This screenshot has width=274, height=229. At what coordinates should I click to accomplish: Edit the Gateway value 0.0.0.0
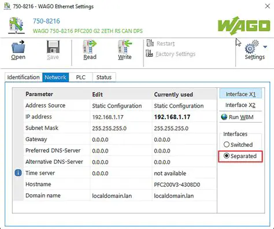(121, 139)
